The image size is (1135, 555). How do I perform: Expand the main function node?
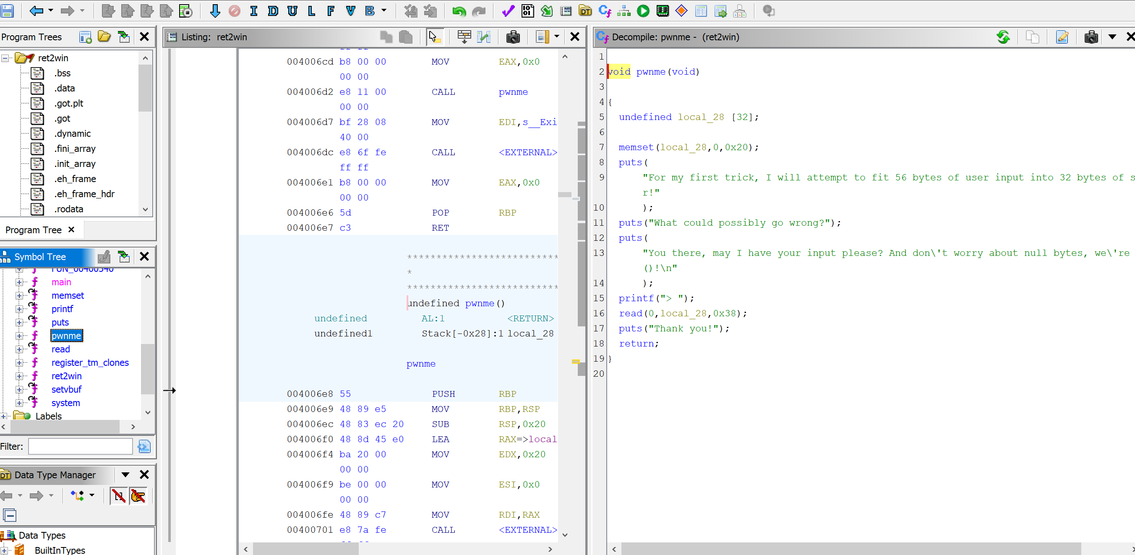tap(19, 282)
